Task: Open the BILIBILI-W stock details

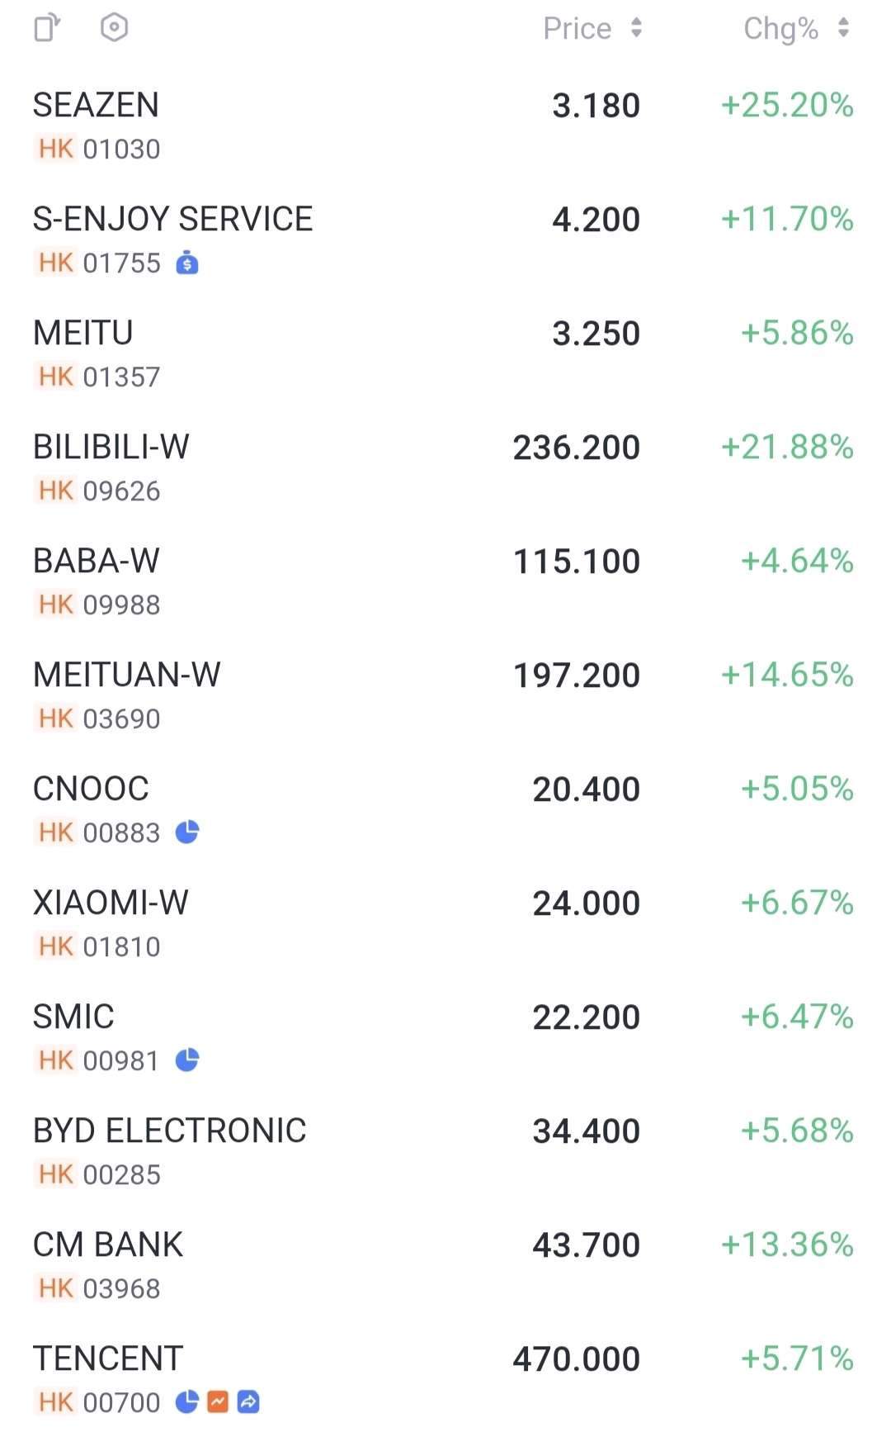Action: [445, 467]
